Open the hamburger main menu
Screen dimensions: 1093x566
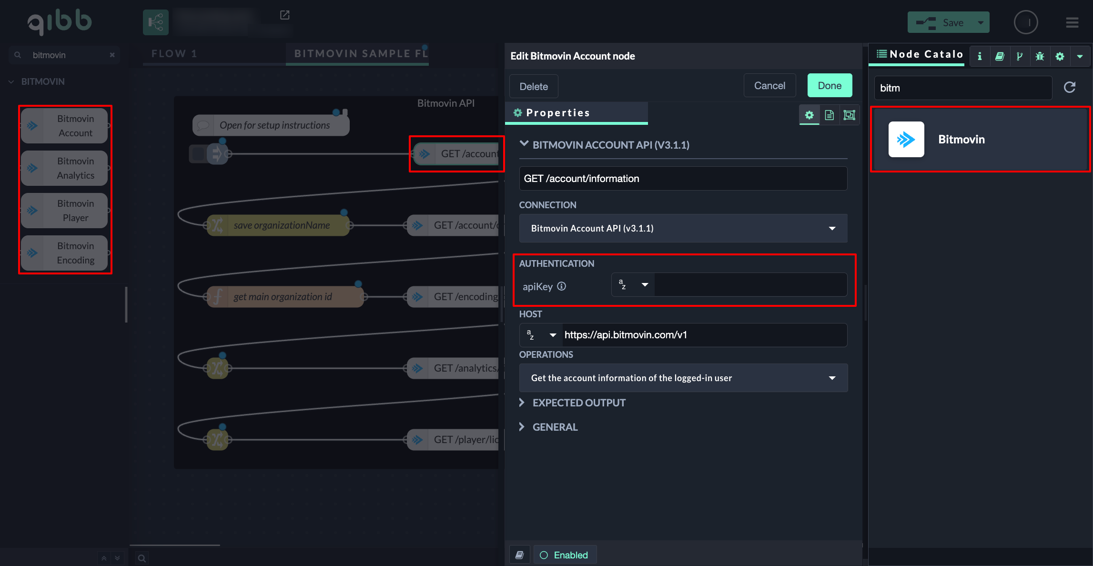[x=1072, y=22]
